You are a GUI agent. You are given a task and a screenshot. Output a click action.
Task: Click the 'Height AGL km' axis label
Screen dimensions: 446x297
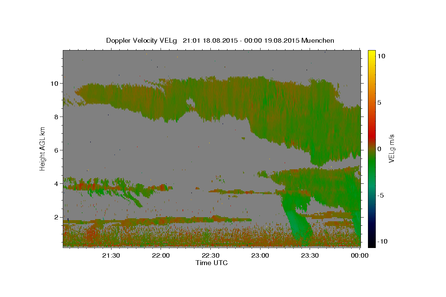(43, 148)
